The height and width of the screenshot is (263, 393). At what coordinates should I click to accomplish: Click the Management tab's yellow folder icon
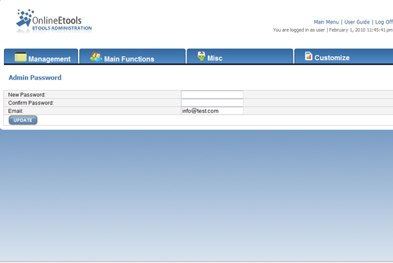pyautogui.click(x=20, y=56)
